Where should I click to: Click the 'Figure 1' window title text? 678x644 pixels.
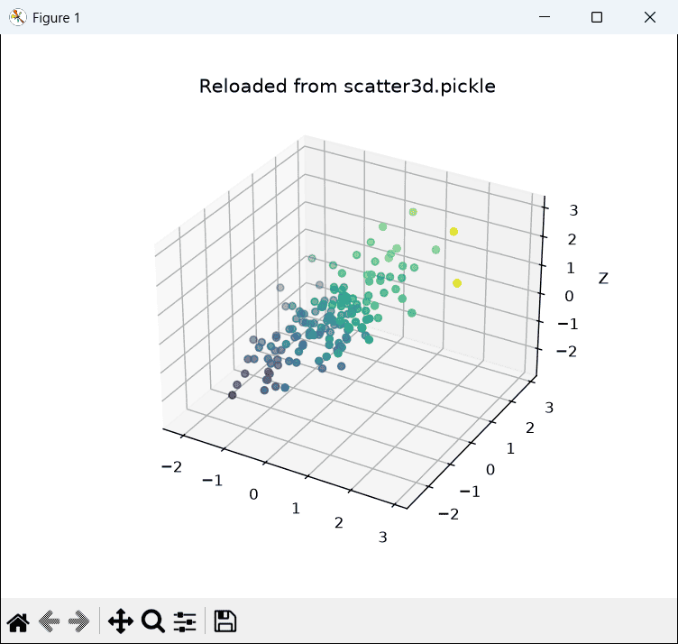pyautogui.click(x=56, y=18)
